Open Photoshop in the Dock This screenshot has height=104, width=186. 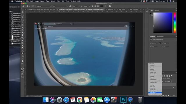coord(123,100)
